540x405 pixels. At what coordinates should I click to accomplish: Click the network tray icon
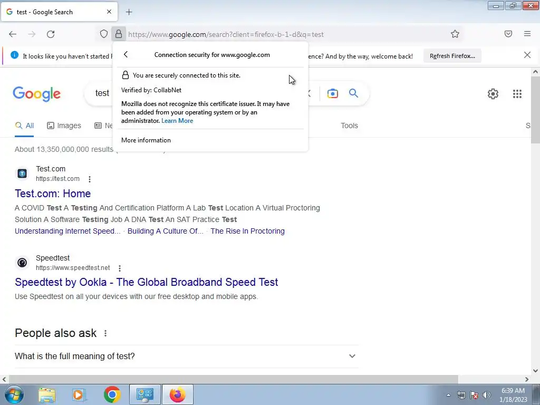point(461,395)
